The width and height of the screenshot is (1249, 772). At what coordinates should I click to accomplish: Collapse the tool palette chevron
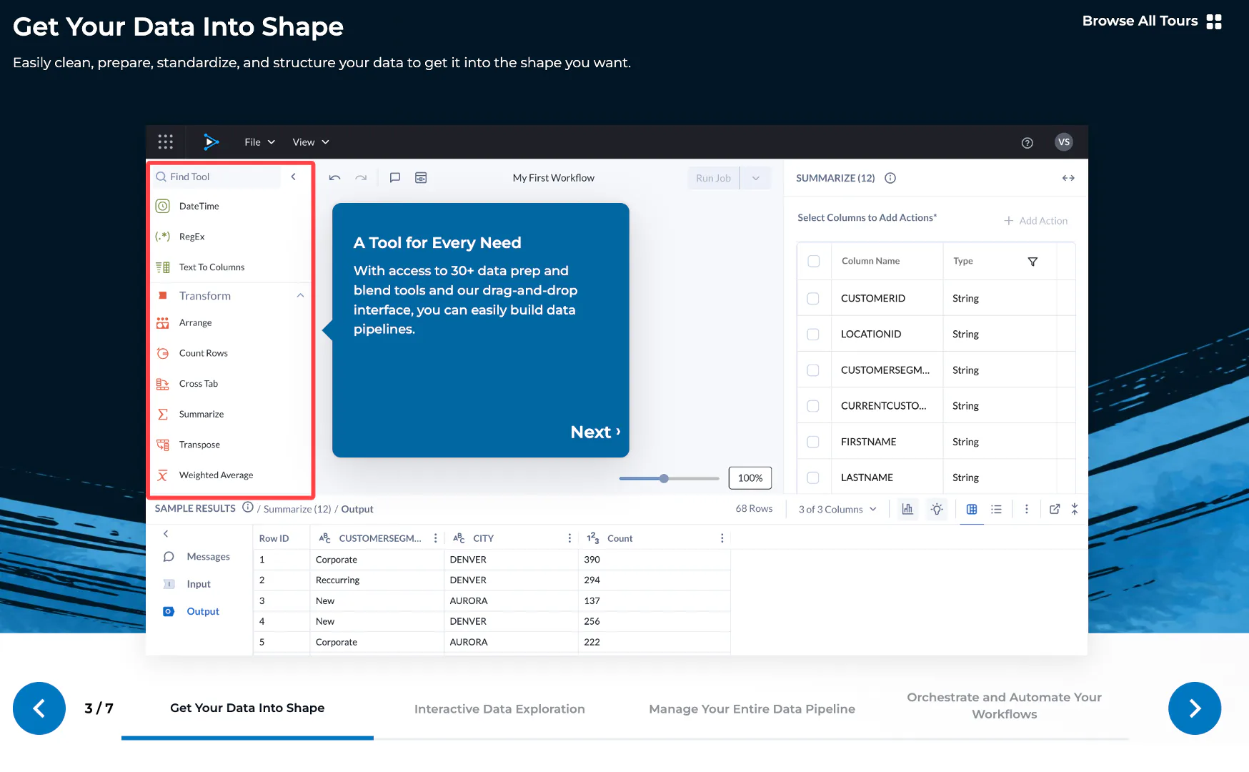294,177
